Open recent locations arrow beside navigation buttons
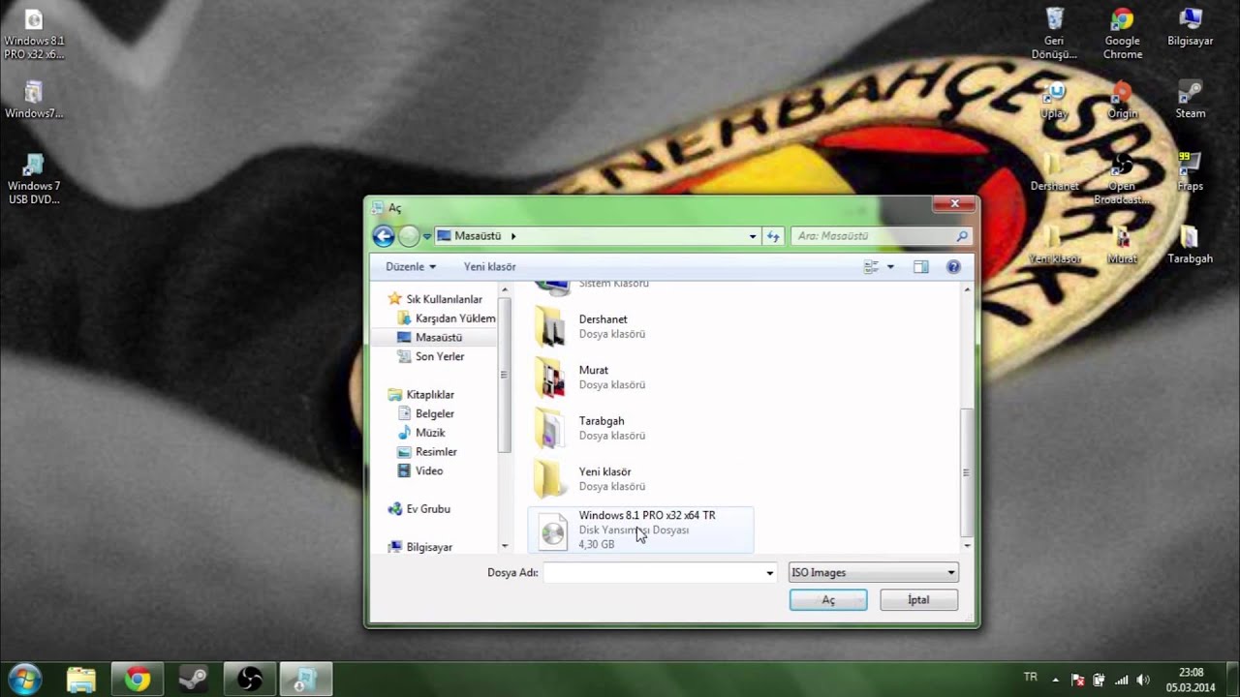Viewport: 1240px width, 697px height. pyautogui.click(x=426, y=236)
